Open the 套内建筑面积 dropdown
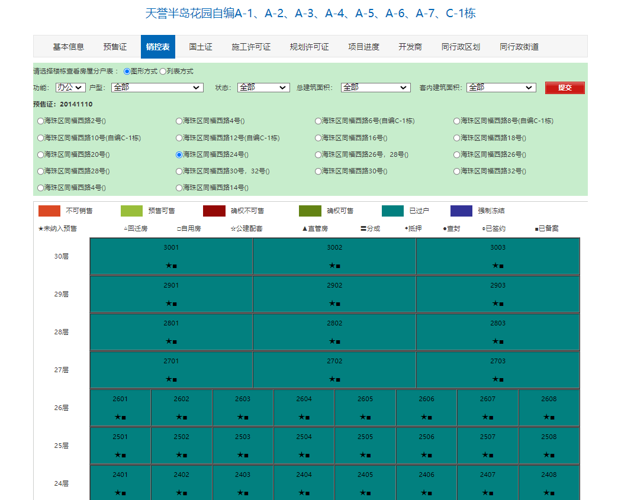 click(501, 86)
